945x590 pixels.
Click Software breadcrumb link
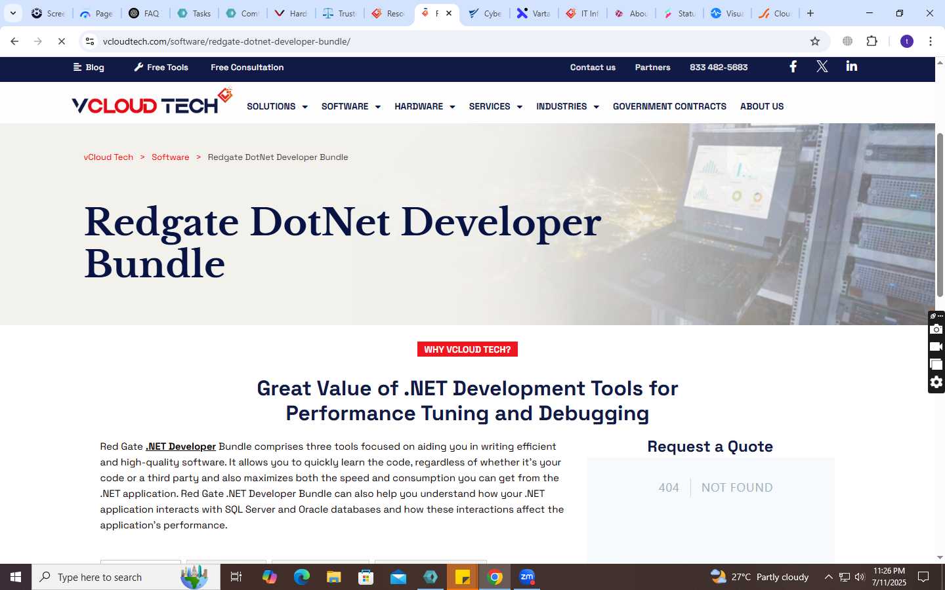tap(170, 157)
